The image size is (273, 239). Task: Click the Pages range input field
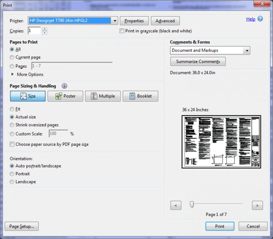pos(72,66)
